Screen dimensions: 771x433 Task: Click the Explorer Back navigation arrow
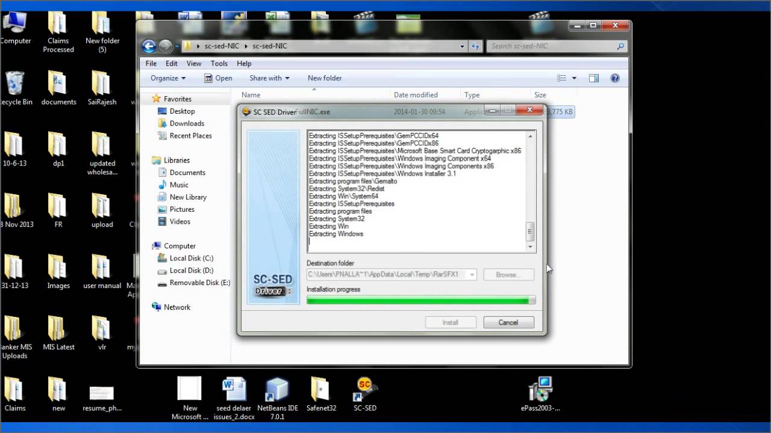point(149,46)
